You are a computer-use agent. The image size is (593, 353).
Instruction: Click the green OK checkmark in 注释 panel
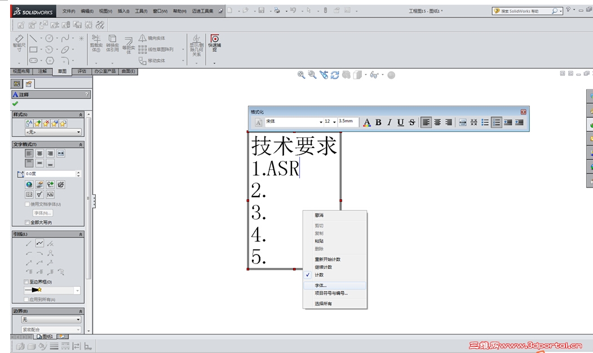pos(15,104)
